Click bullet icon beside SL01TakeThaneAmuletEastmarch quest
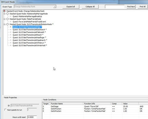Viewport: 148px width, 119px height. [11, 30]
